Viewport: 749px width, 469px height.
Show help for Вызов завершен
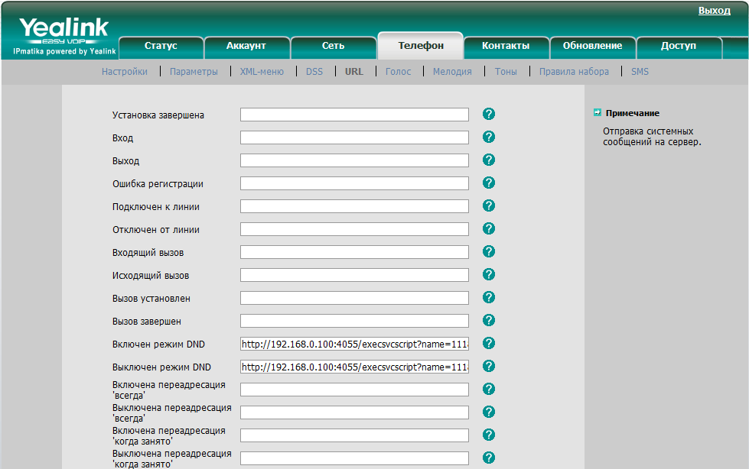coord(489,320)
